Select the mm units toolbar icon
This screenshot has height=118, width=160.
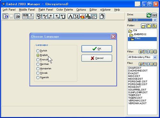click(25, 16)
